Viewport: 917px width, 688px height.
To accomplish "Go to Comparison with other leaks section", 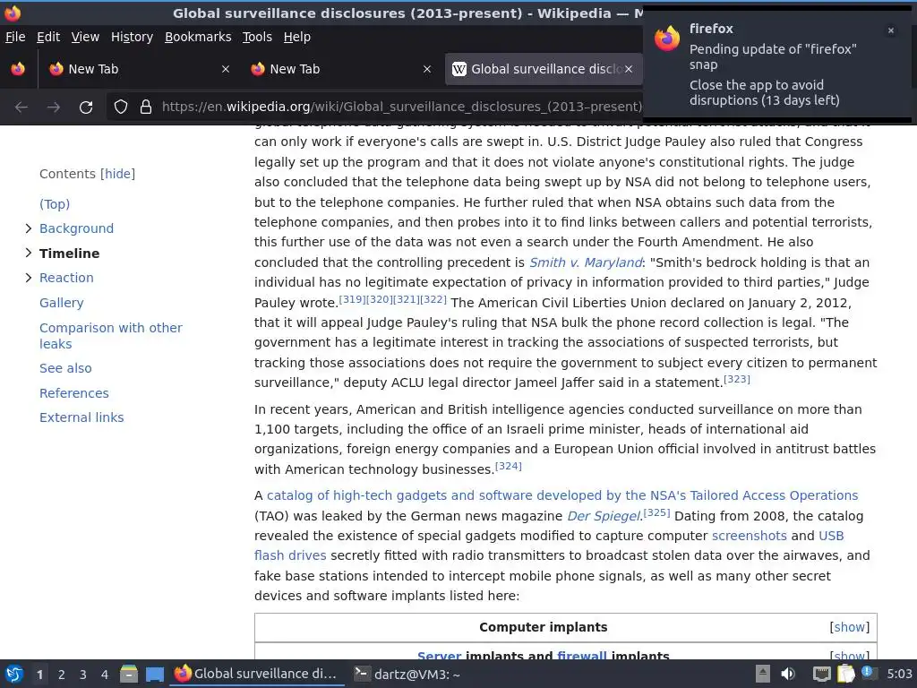I will pyautogui.click(x=110, y=336).
